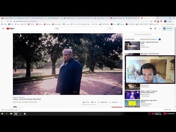
Task: Open the Twitch bookmark
Action: point(74,24)
